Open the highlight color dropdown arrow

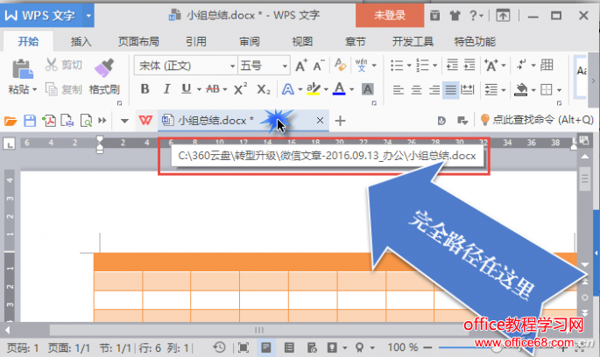coord(326,90)
